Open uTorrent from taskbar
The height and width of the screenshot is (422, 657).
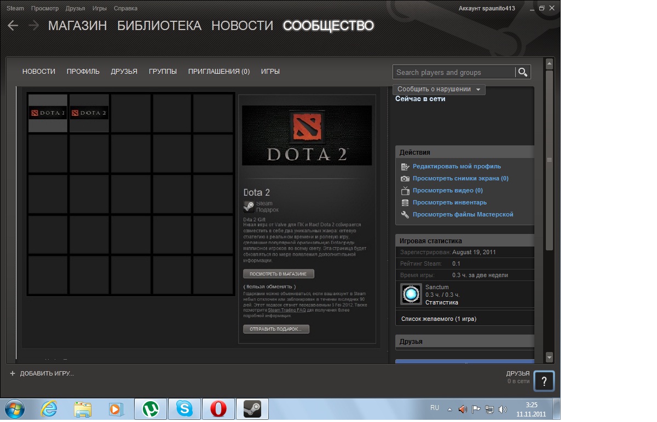[x=151, y=409]
